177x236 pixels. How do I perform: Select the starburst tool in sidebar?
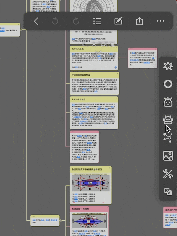pos(168,66)
